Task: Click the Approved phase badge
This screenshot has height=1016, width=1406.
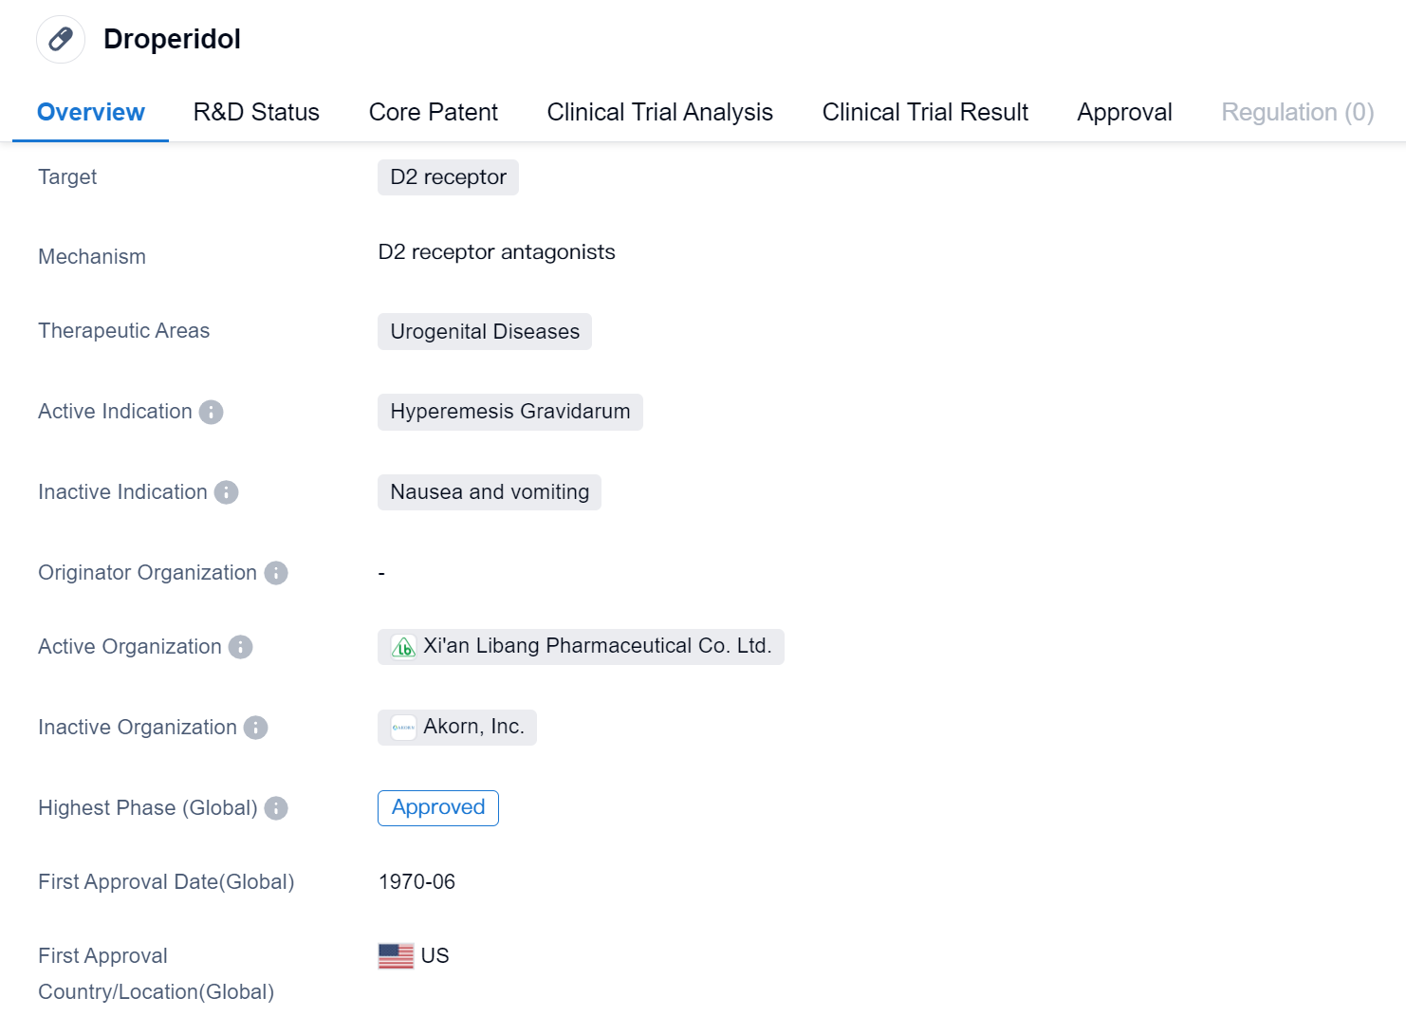Action: 437,808
